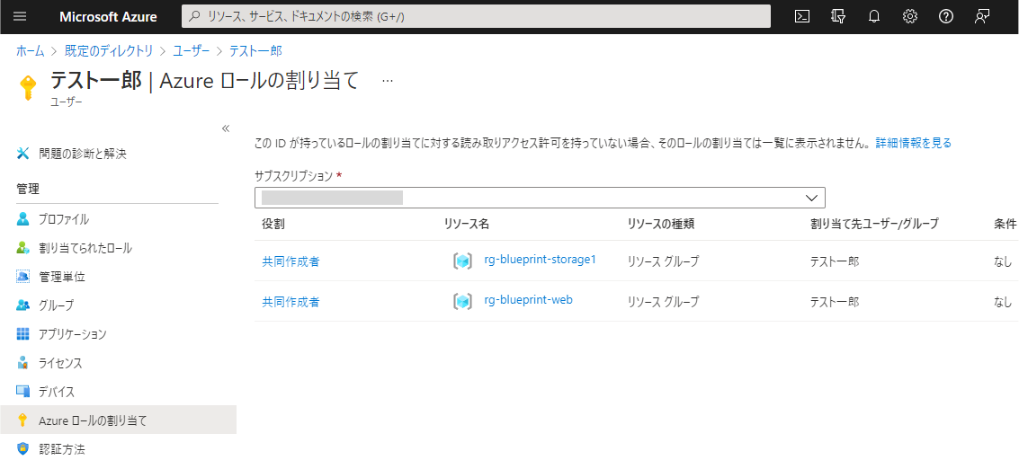The width and height of the screenshot is (1019, 460).
Task: Launch Cloud Shell from the top bar
Action: [802, 17]
